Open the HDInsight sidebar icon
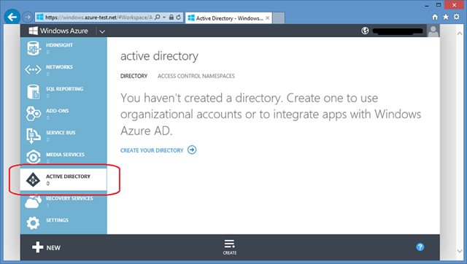 pos(33,48)
